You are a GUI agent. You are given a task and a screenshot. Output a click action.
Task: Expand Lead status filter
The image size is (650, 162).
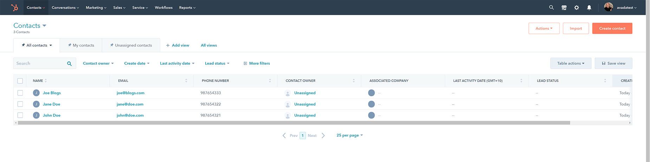pos(217,63)
